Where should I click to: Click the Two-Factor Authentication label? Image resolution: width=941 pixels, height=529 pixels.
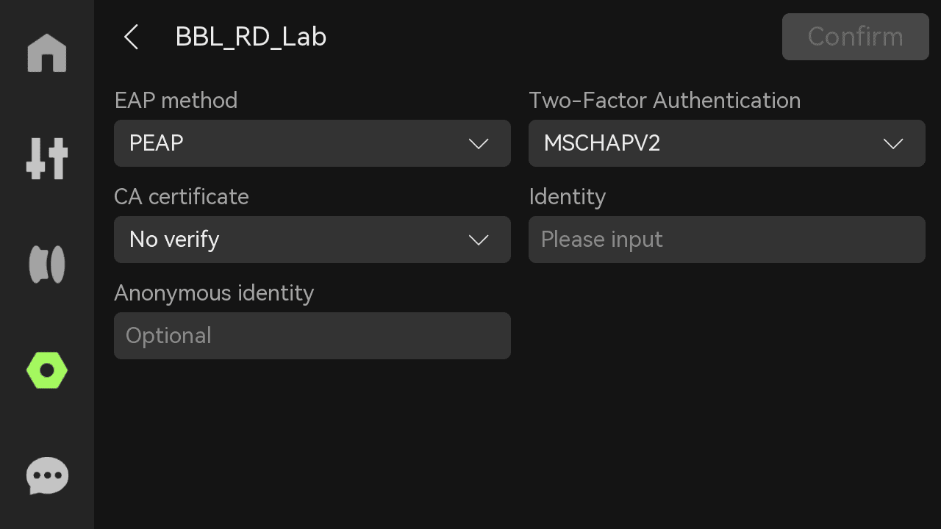(665, 101)
